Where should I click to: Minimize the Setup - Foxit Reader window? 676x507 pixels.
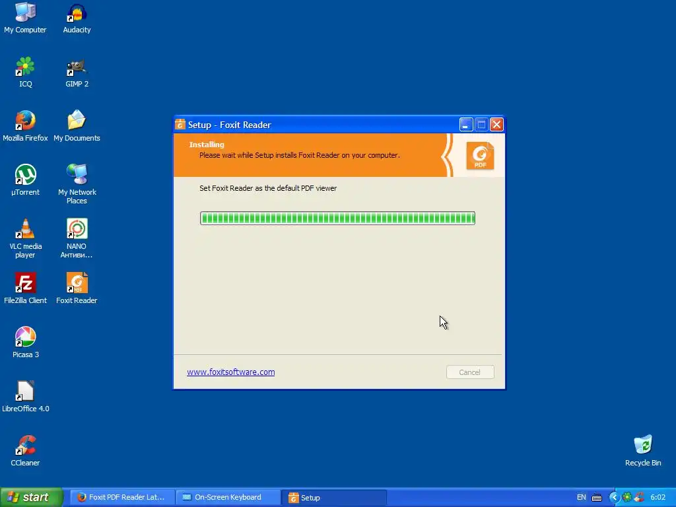[465, 125]
